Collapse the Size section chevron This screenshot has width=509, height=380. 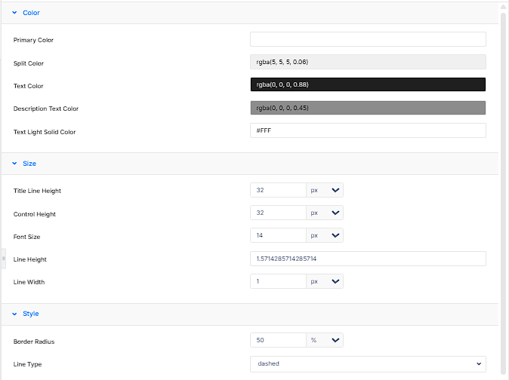14,164
